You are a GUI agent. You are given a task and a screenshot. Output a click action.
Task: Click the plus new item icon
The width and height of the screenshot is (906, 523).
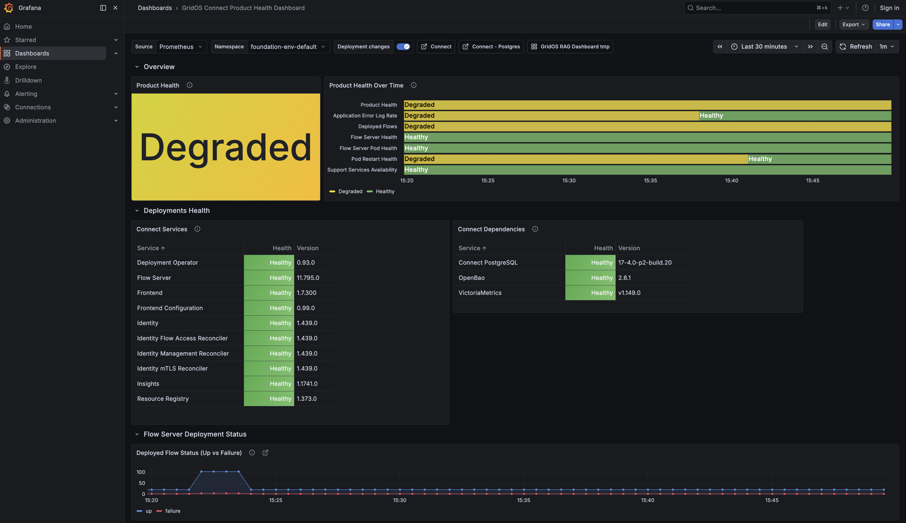point(843,8)
